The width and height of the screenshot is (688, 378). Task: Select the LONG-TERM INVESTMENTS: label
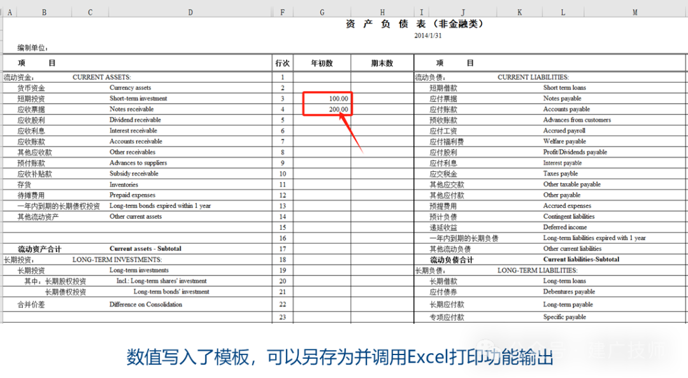pos(117,260)
